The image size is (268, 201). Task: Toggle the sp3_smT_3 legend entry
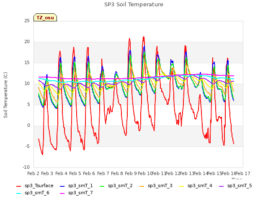coord(156,186)
